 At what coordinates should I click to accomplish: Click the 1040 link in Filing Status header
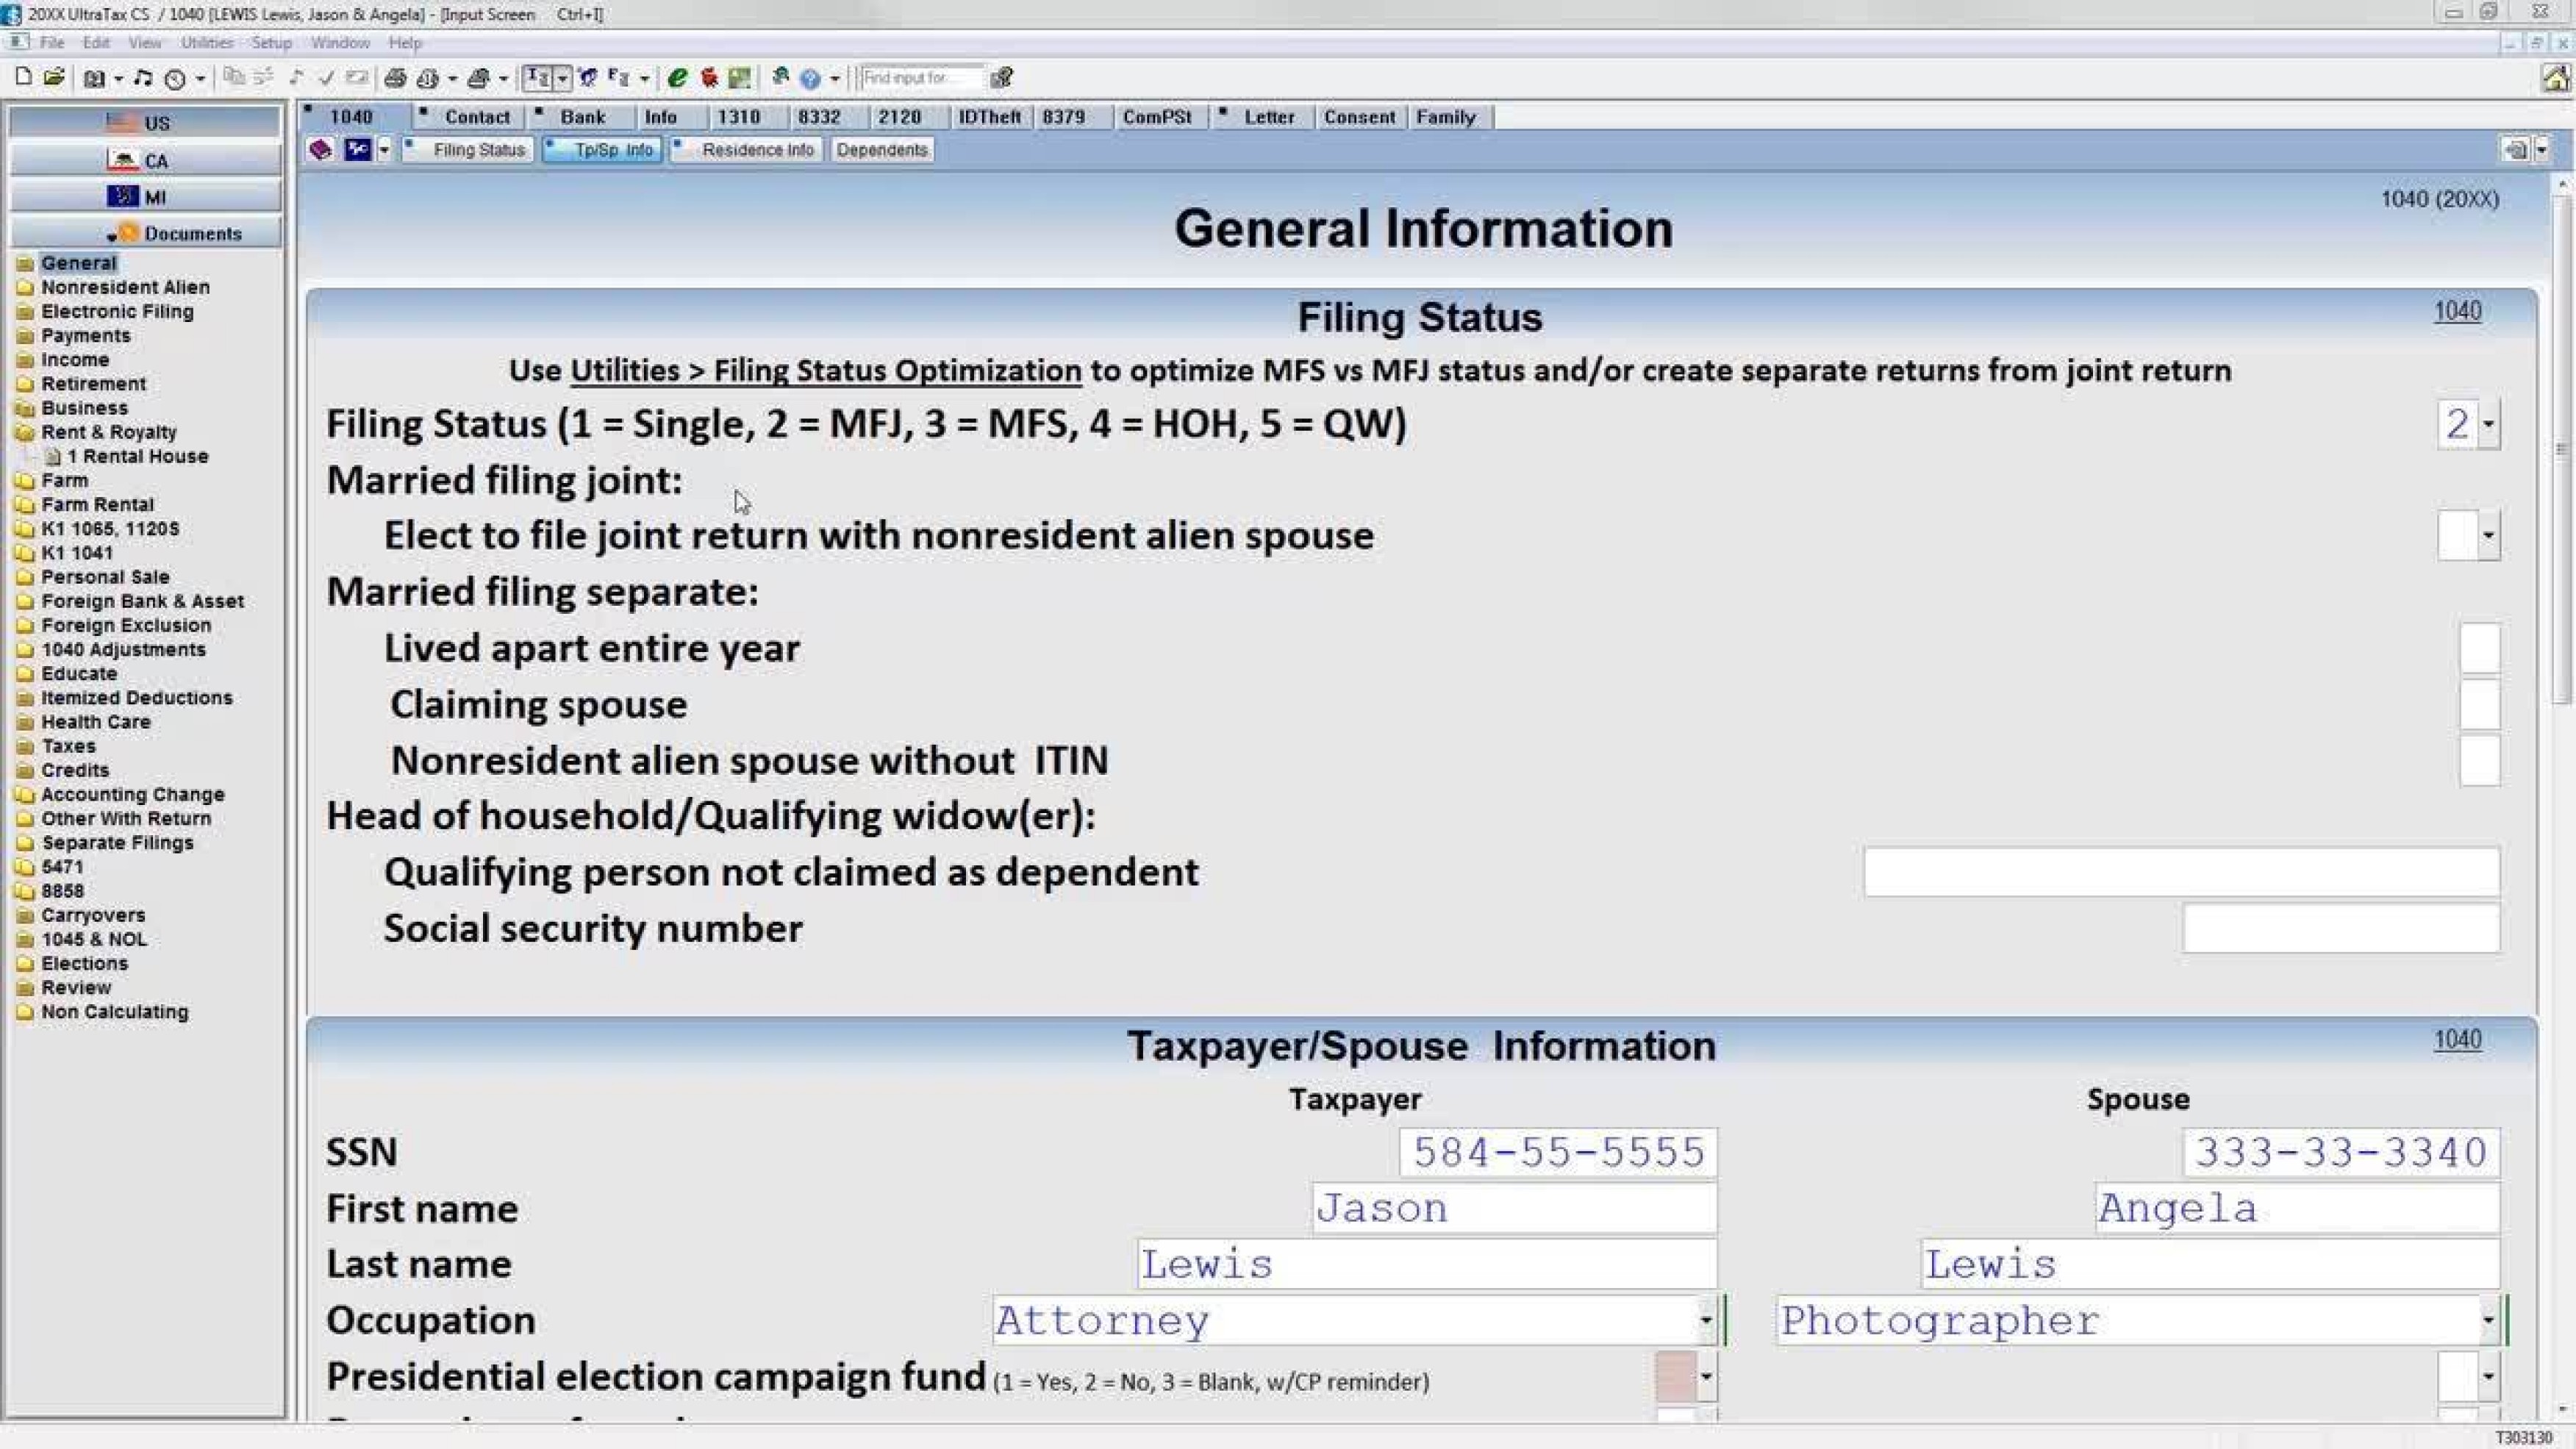[x=2456, y=311]
